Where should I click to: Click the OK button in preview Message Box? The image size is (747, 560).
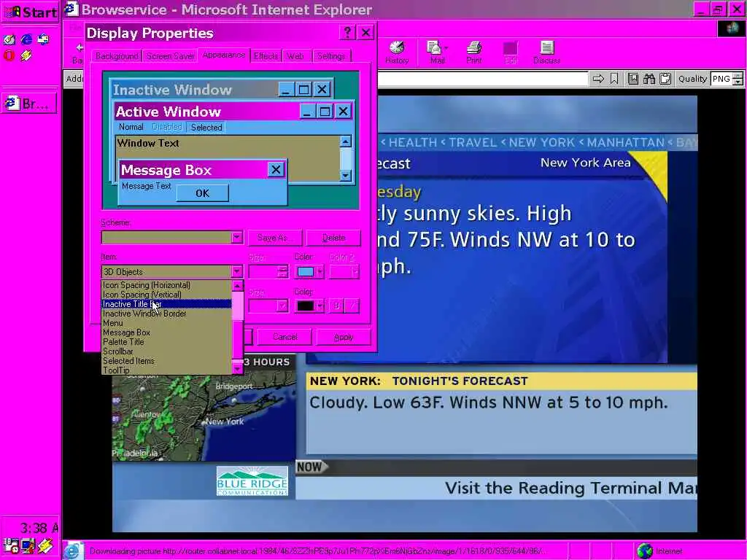(203, 193)
